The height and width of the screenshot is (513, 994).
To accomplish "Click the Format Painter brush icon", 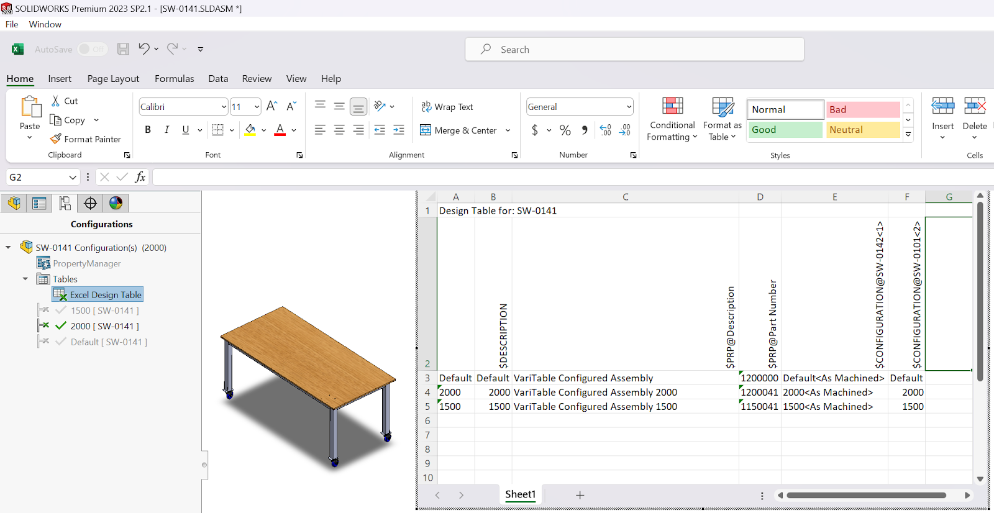I will [x=56, y=139].
